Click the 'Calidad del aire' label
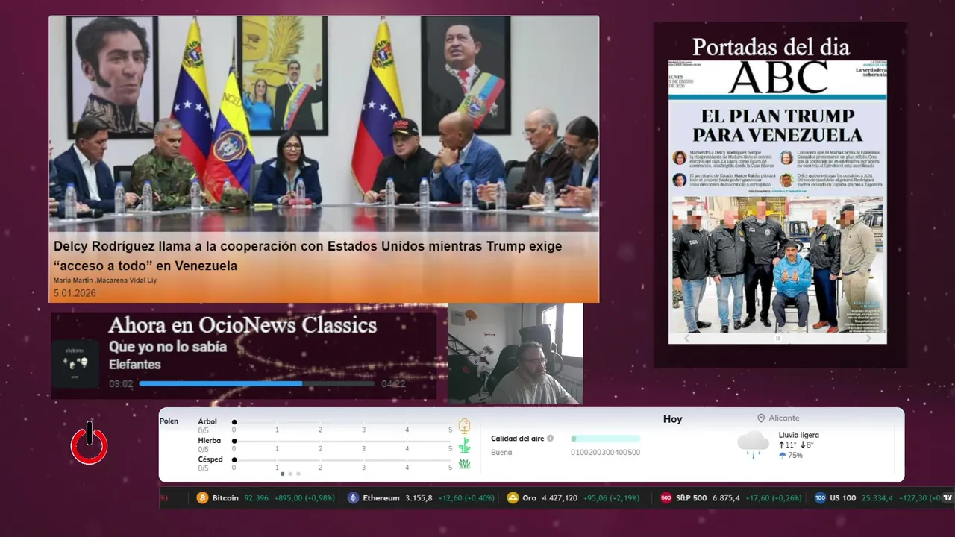This screenshot has height=537, width=955. [x=518, y=439]
